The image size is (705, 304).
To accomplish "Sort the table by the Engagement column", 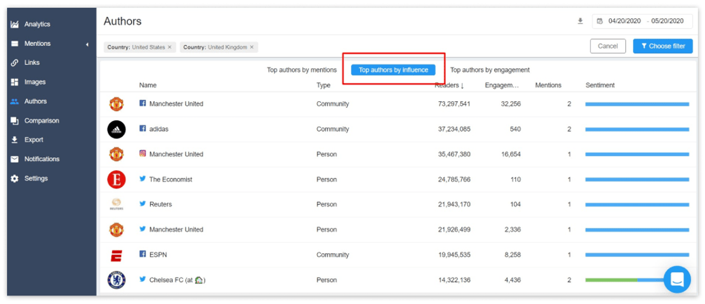I will pyautogui.click(x=502, y=85).
